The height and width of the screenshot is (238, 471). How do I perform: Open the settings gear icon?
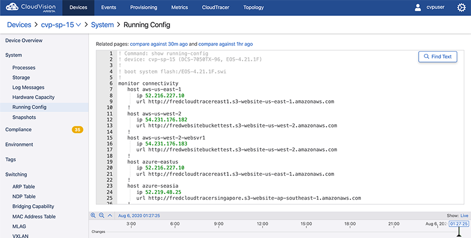coord(461,8)
